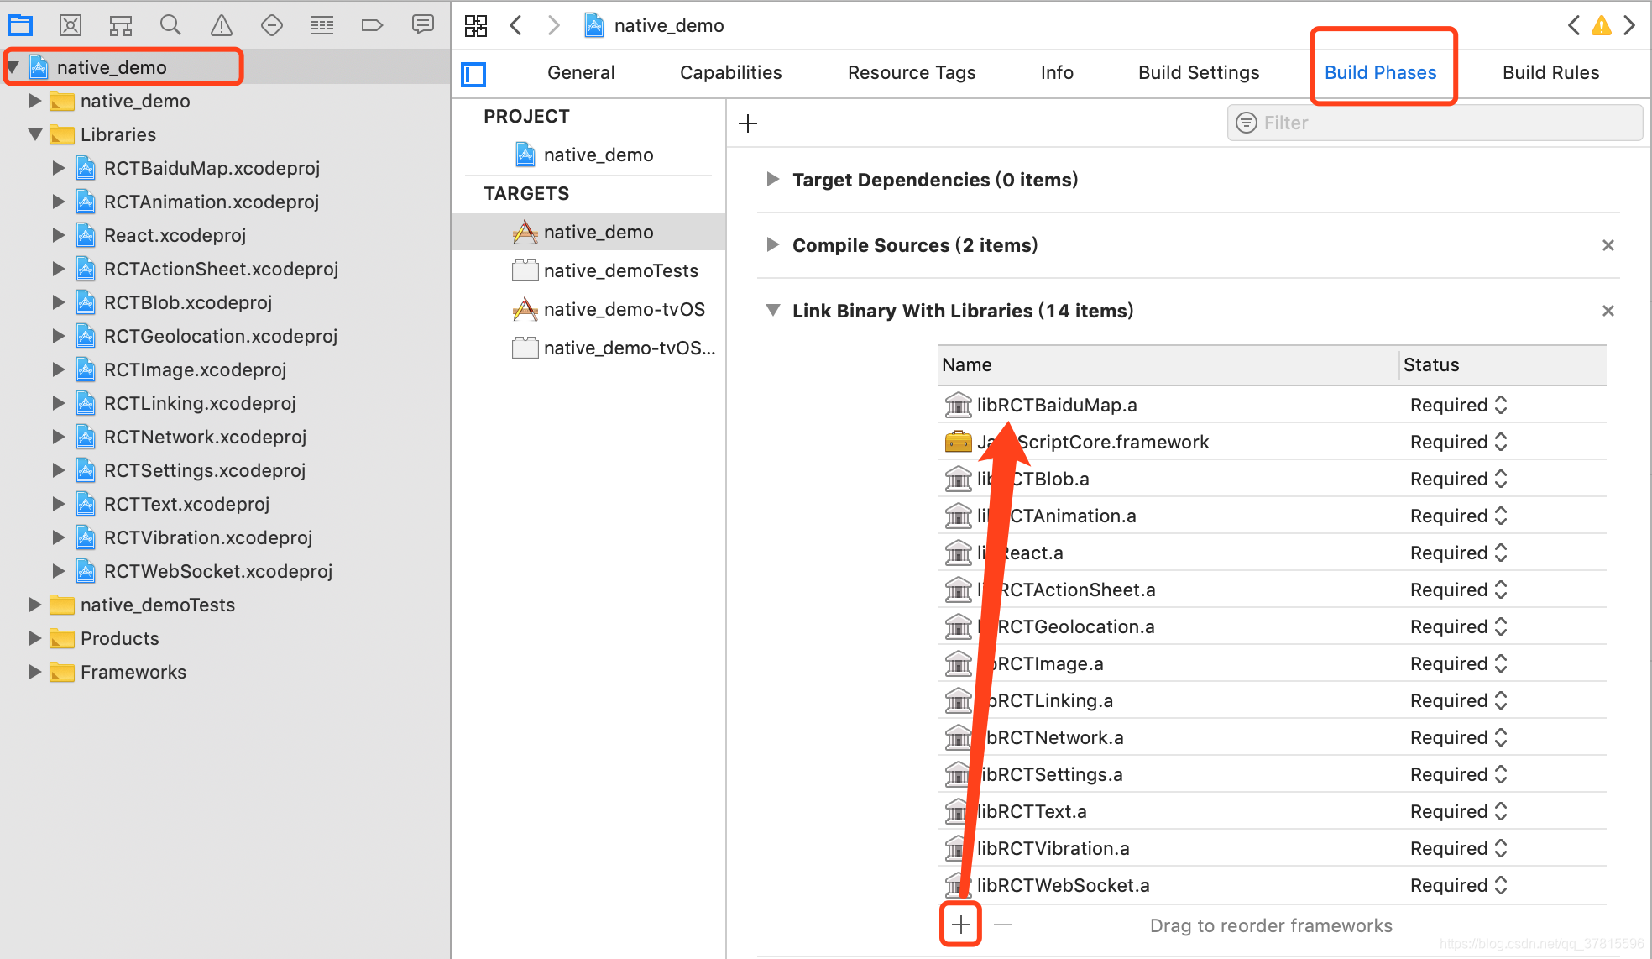The width and height of the screenshot is (1652, 959).
Task: Add a library with the plus button
Action: click(960, 925)
